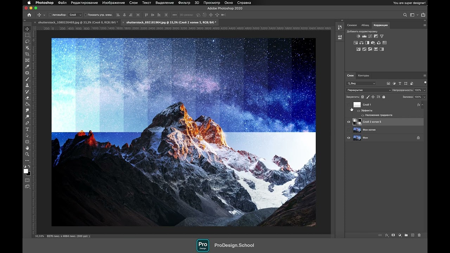Image resolution: width=450 pixels, height=253 pixels.
Task: Switch to the Символ tab
Action: pyautogui.click(x=352, y=25)
